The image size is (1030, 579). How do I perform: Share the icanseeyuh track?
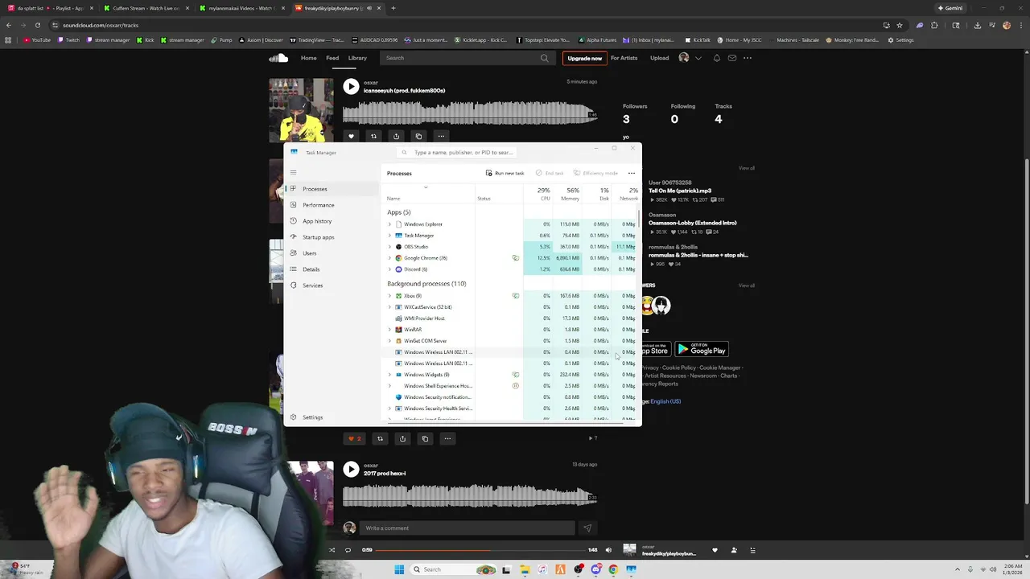396,136
